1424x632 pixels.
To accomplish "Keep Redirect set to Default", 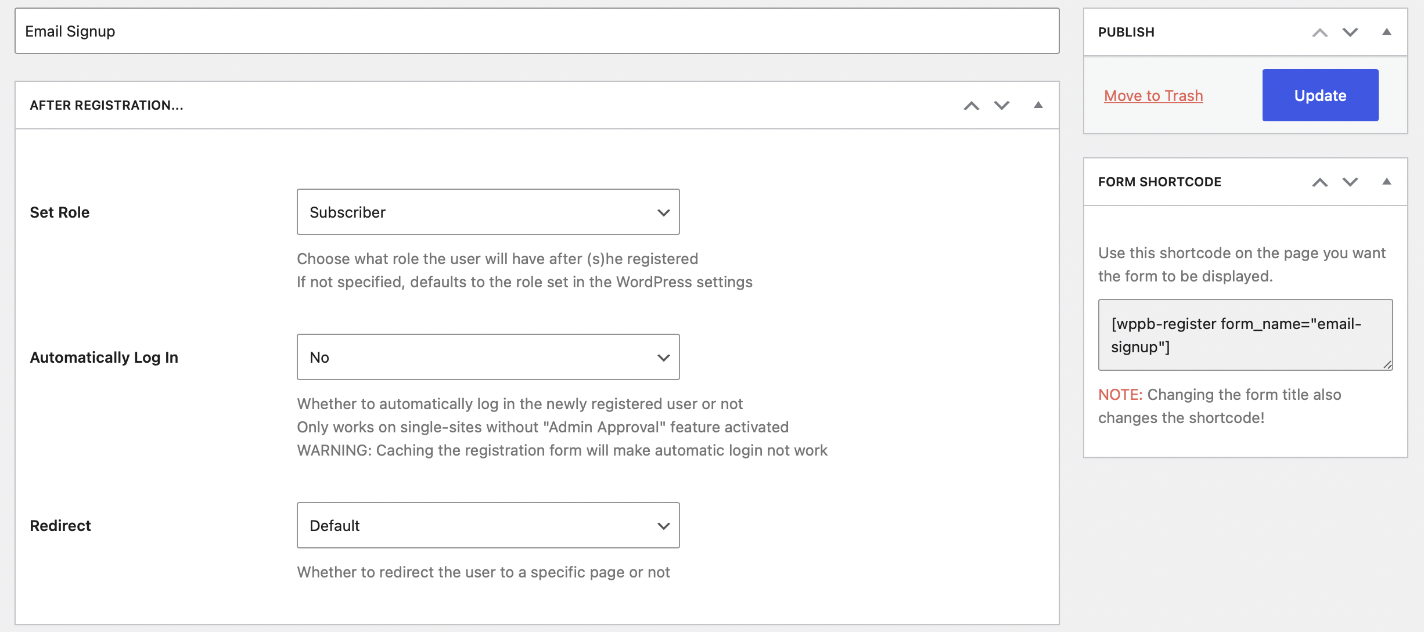I will [x=487, y=525].
